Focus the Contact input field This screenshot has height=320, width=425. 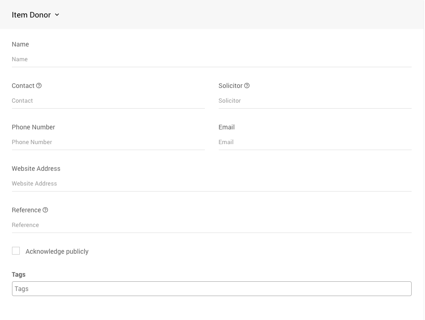108,101
